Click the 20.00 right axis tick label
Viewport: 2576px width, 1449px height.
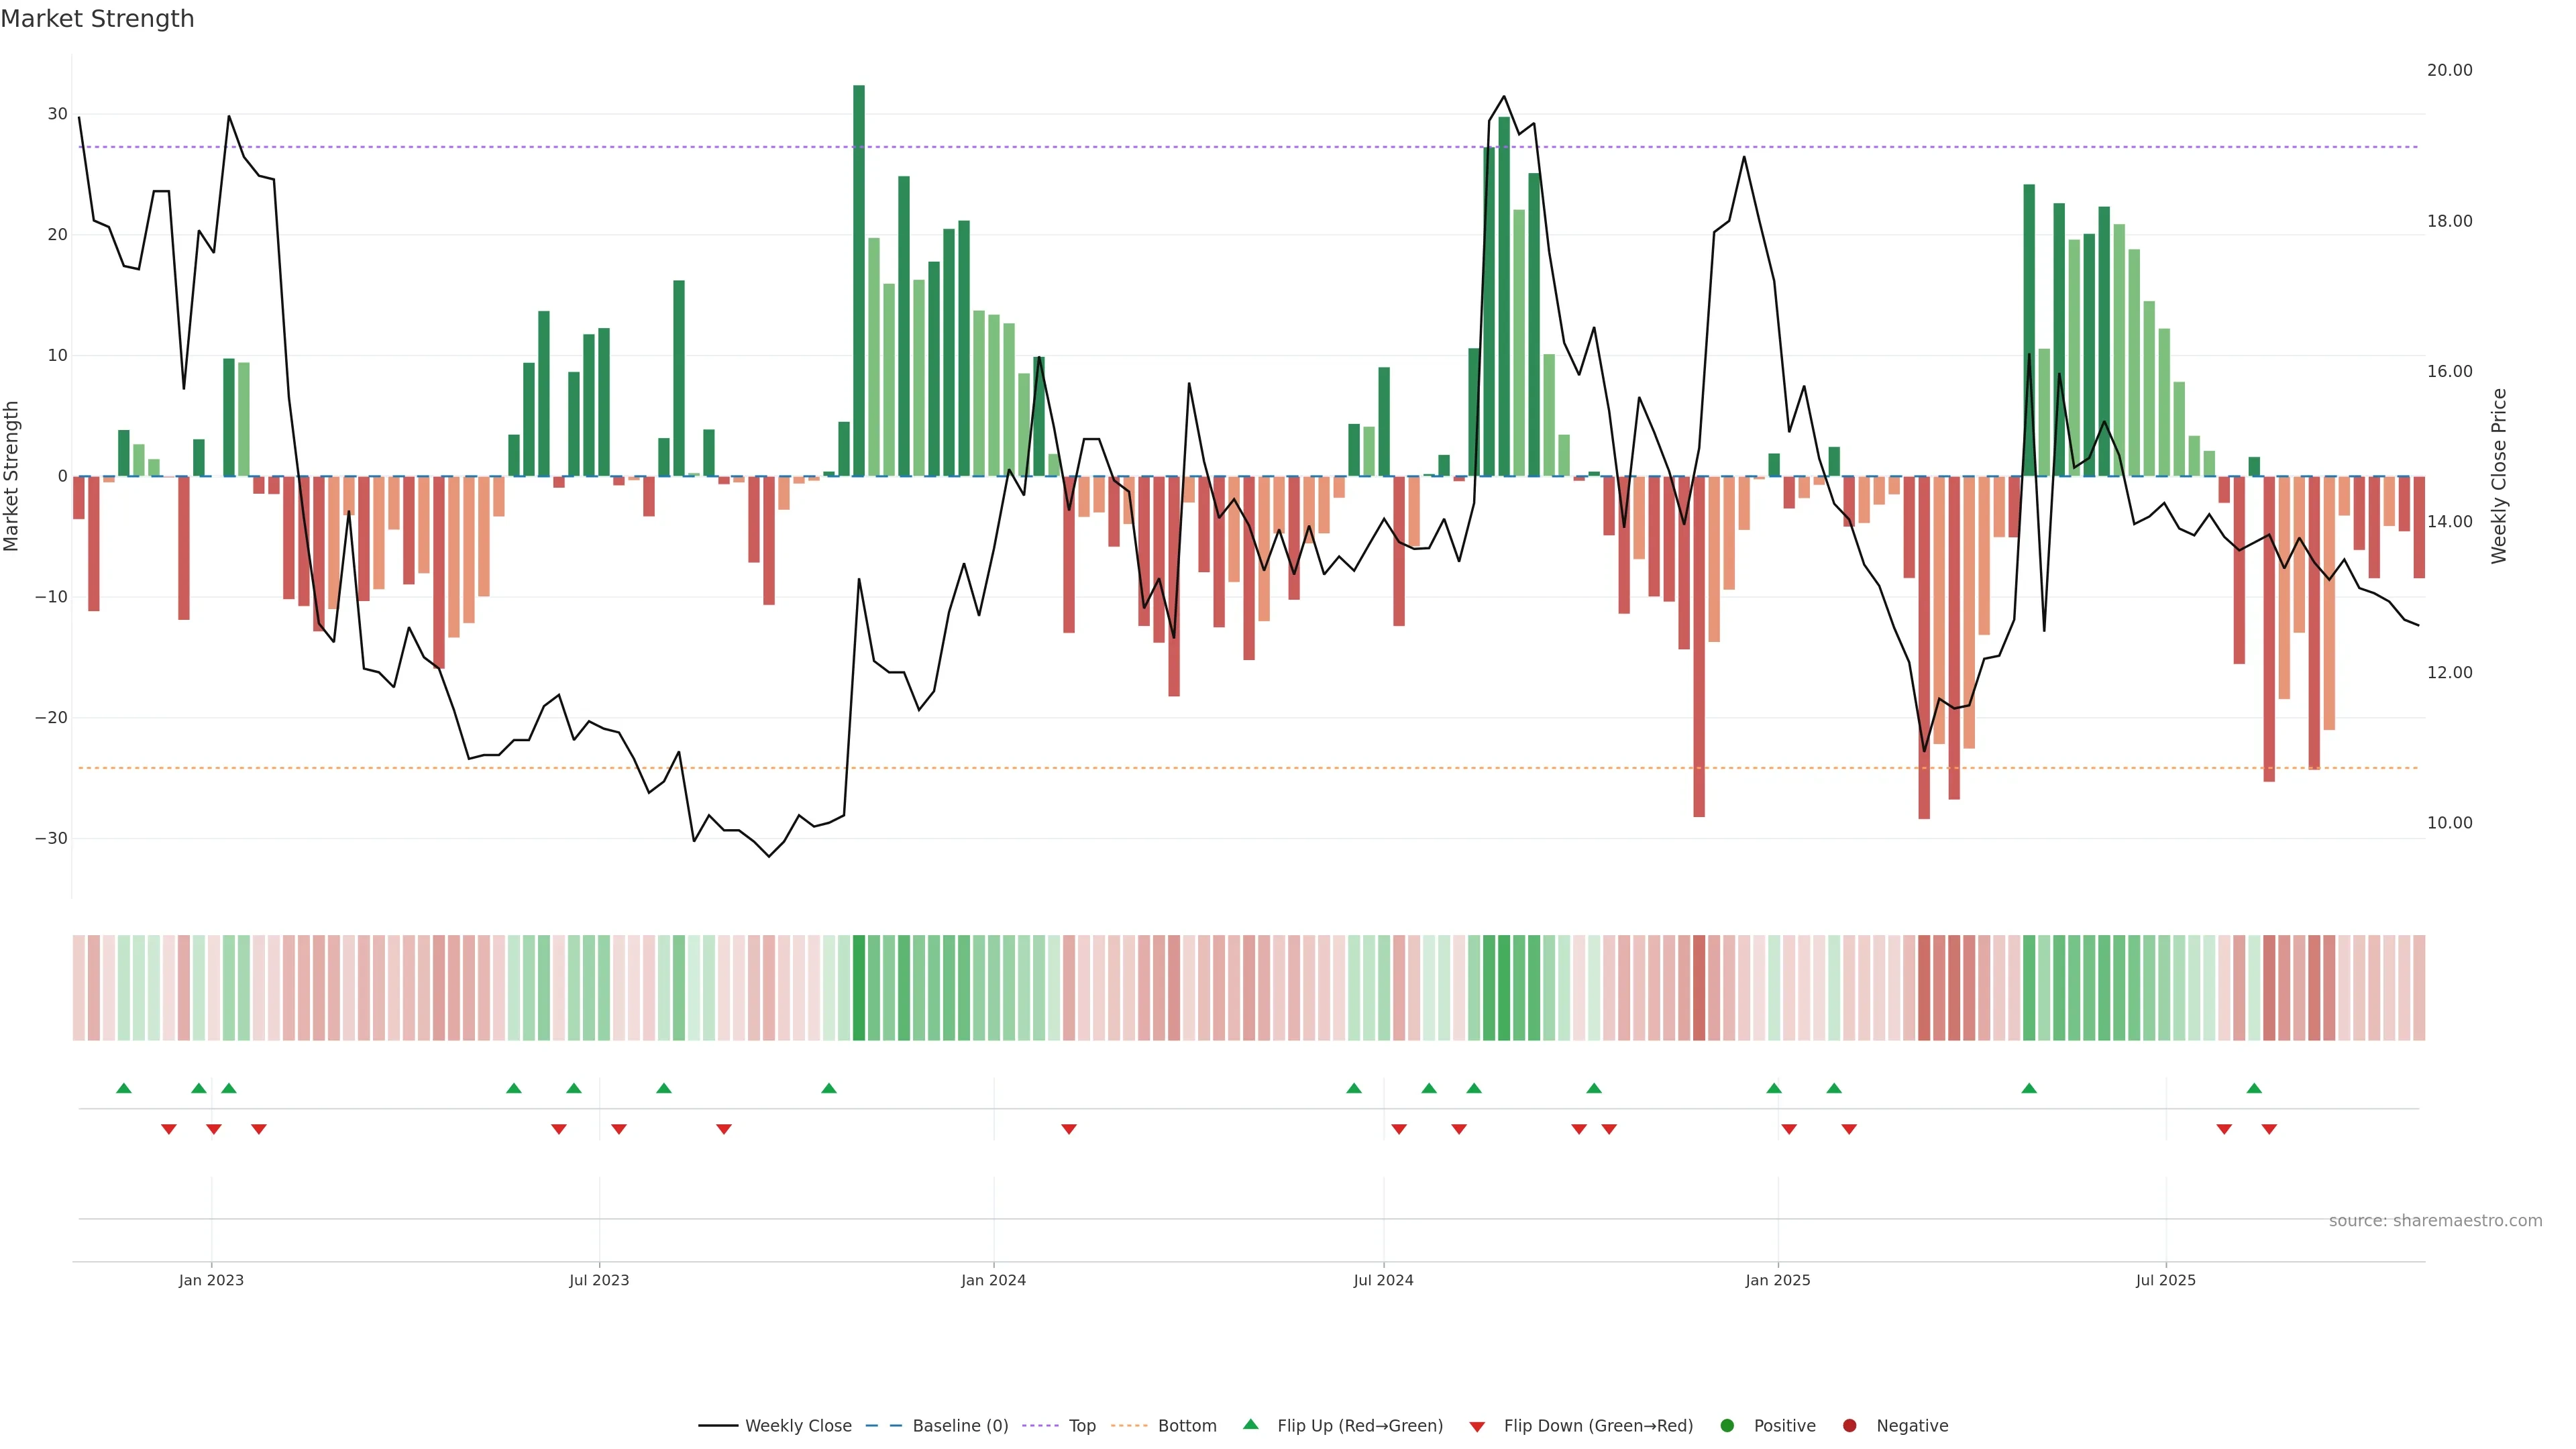pyautogui.click(x=2449, y=70)
